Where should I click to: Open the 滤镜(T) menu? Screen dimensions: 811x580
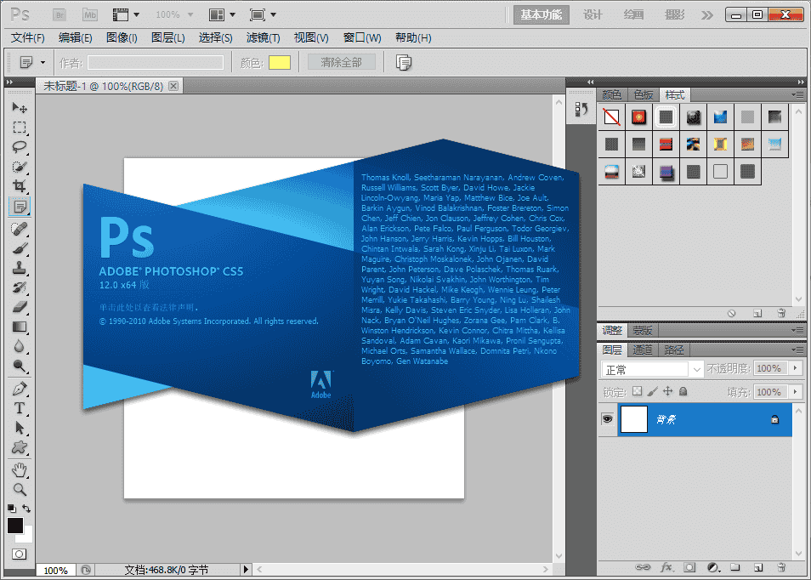263,37
